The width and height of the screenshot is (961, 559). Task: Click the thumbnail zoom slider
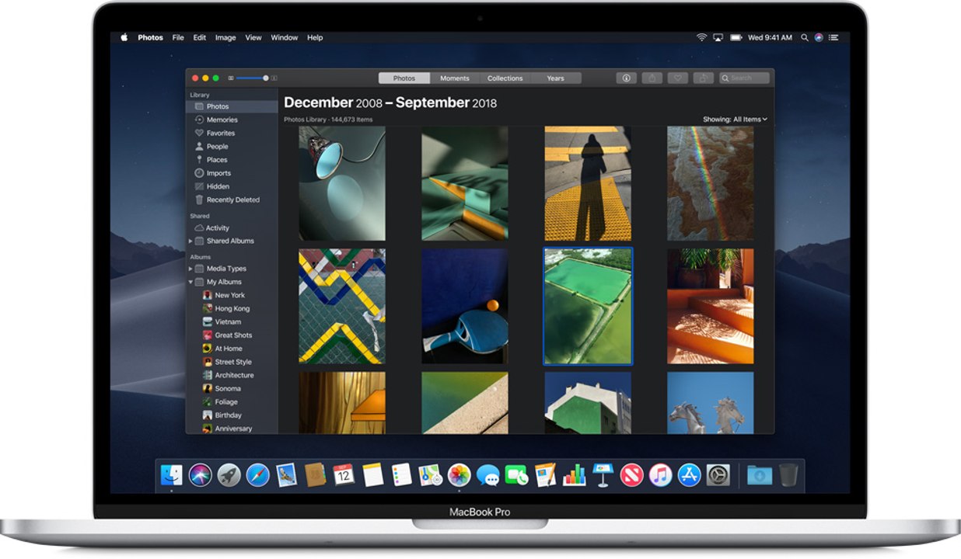pos(252,78)
